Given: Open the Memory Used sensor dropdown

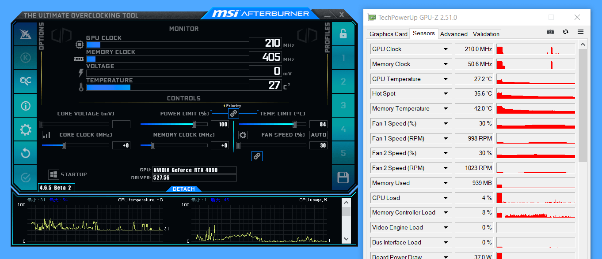Looking at the screenshot, I should click(x=446, y=183).
